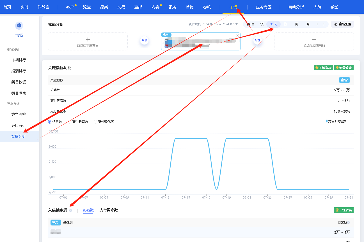Click the 一键转换 green plugin button

coord(344,210)
